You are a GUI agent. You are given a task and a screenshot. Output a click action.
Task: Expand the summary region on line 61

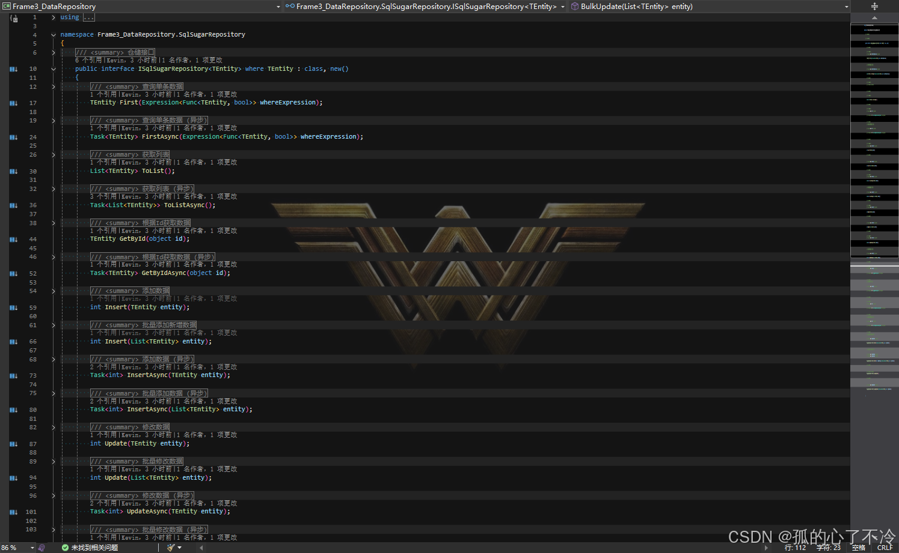pyautogui.click(x=54, y=325)
